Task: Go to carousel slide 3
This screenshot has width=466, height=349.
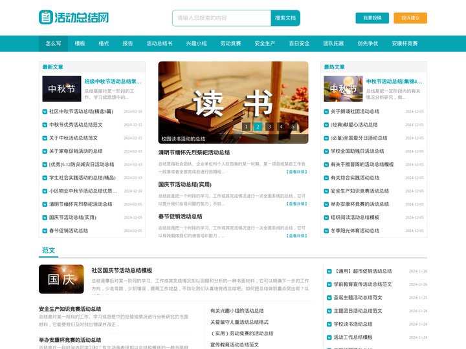Action: pos(269,127)
